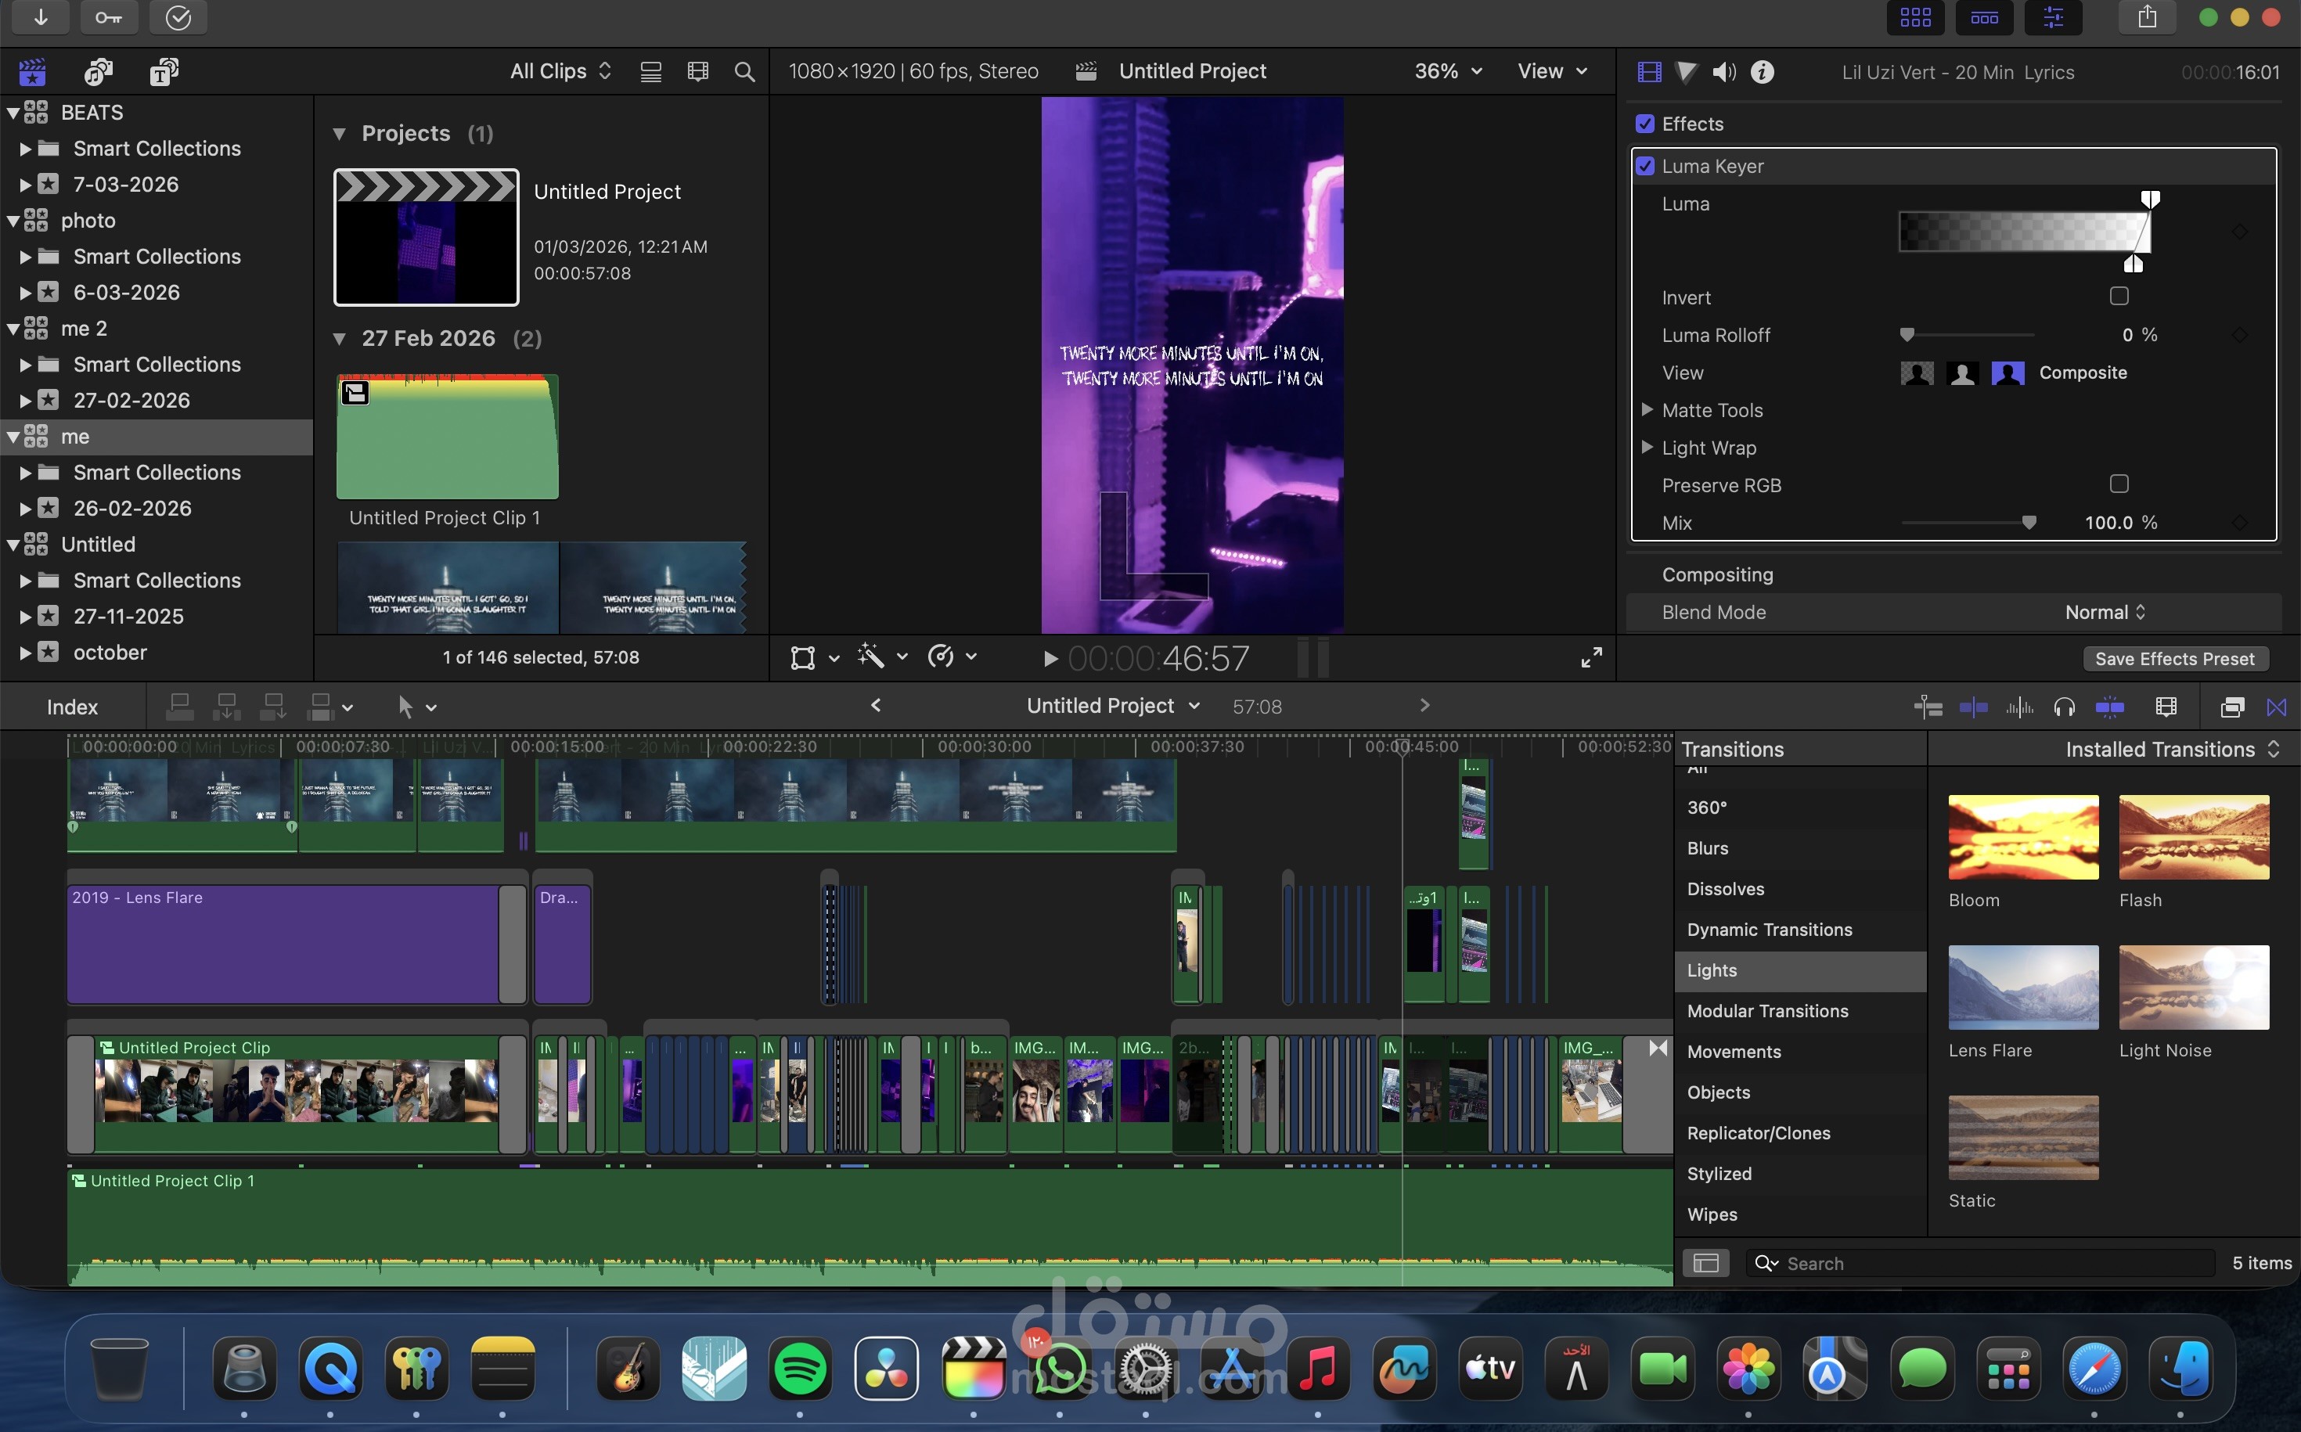Click the Share export icon
Viewport: 2301px width, 1432px height.
[2147, 17]
